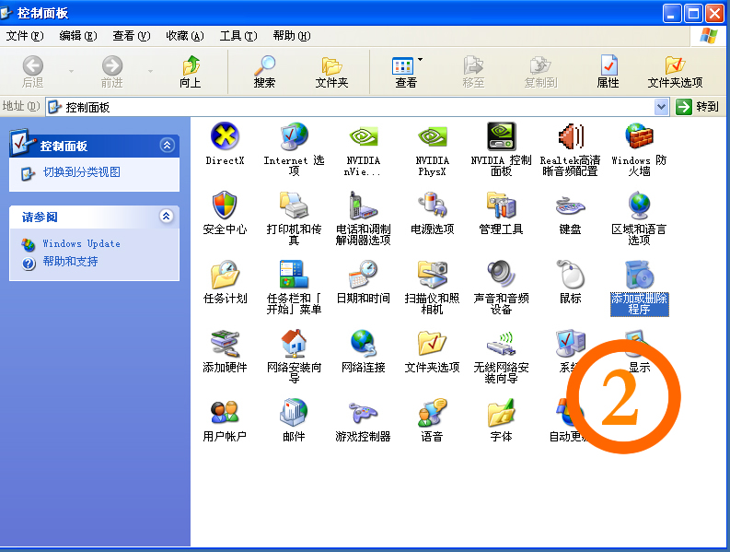The image size is (730, 552).
Task: Collapse the 请参阅 sidebar section
Action: pyautogui.click(x=167, y=217)
